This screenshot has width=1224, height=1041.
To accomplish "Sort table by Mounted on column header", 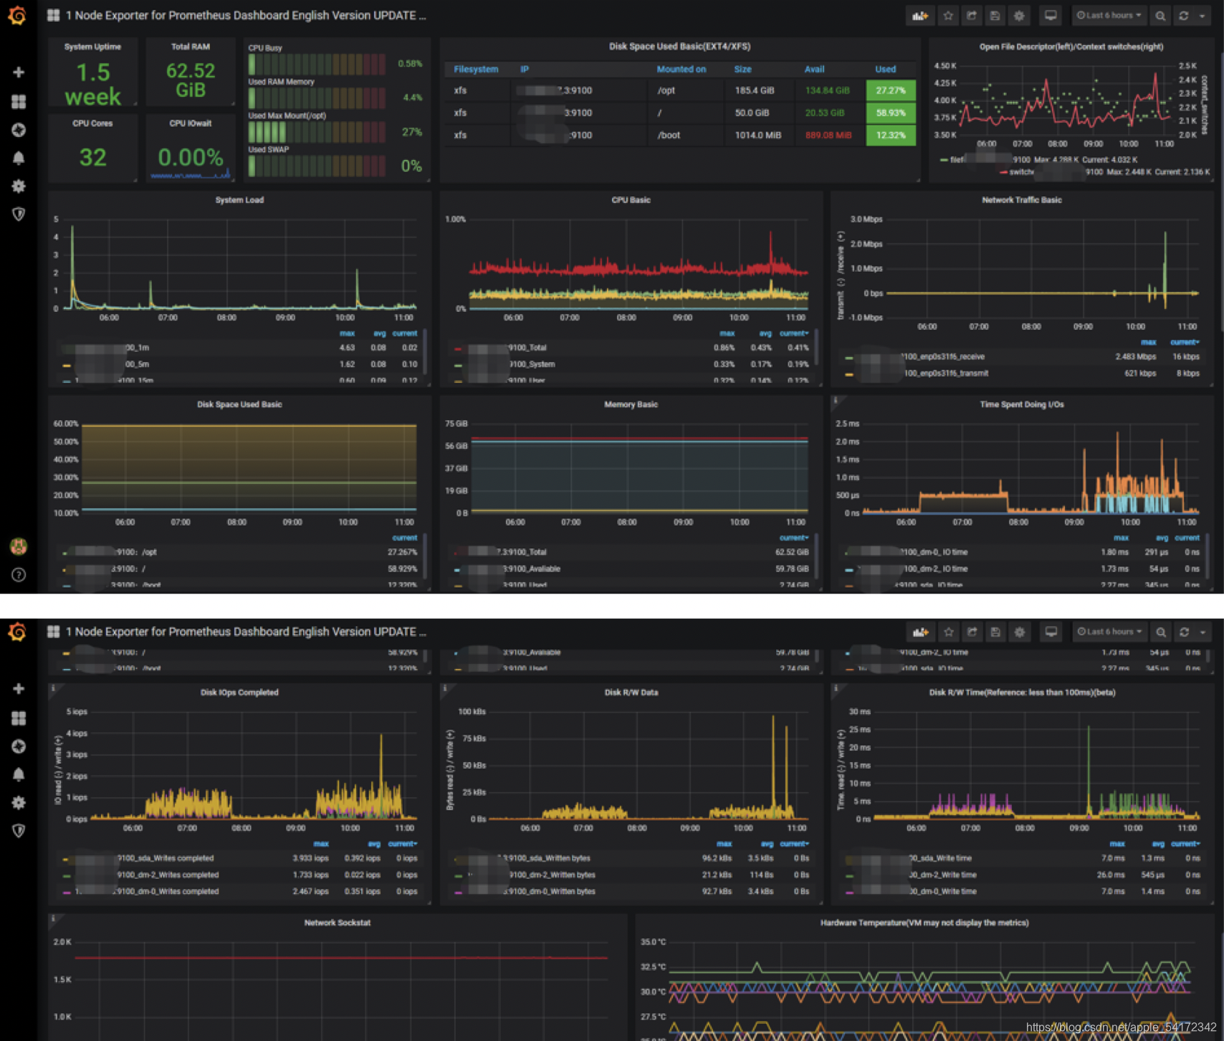I will (x=681, y=69).
